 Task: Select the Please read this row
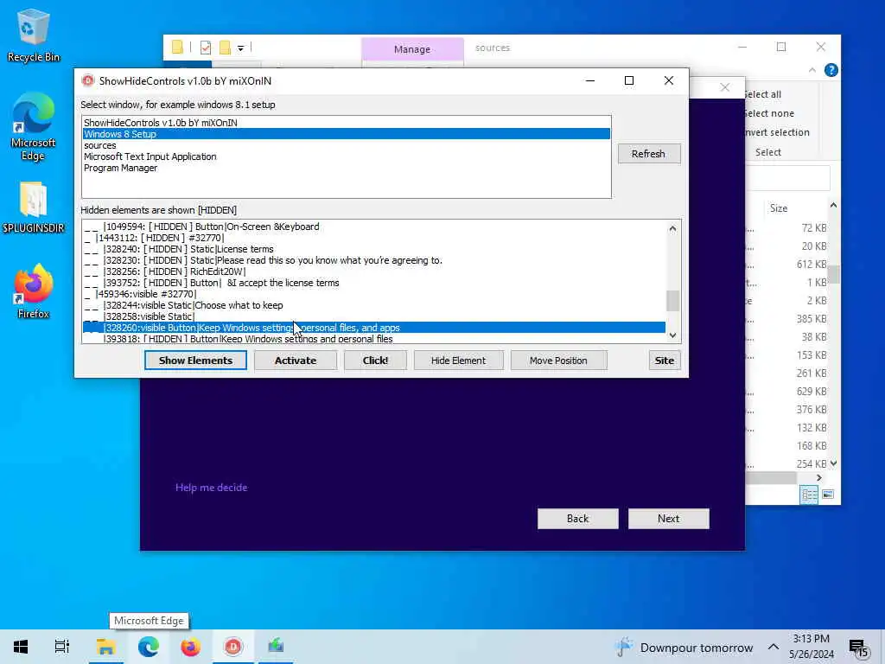tap(373, 260)
